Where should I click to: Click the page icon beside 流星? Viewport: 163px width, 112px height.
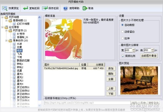[x=14, y=70]
